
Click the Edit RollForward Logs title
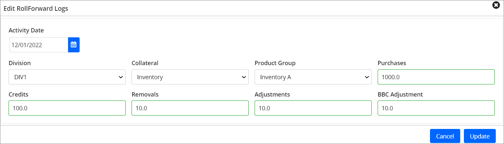click(x=36, y=9)
